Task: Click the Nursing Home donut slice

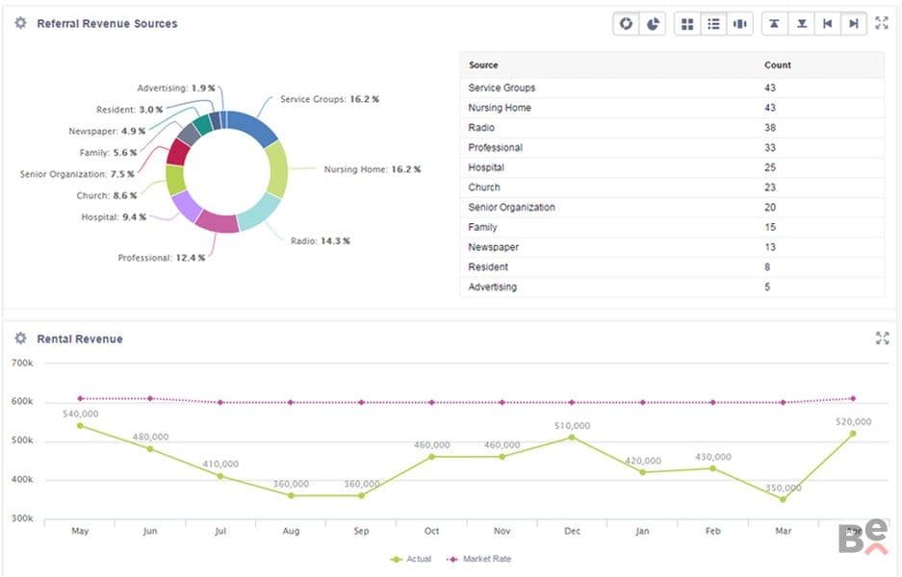Action: pos(278,169)
